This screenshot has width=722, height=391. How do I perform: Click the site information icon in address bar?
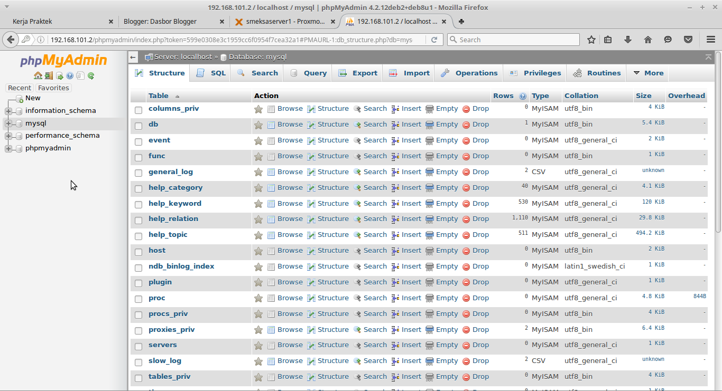pyautogui.click(x=41, y=40)
